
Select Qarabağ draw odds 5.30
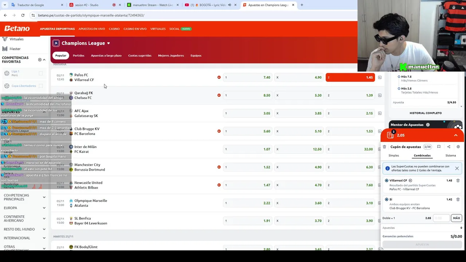[299, 95]
